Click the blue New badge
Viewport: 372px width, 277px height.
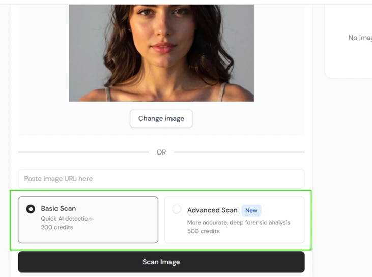[251, 210]
